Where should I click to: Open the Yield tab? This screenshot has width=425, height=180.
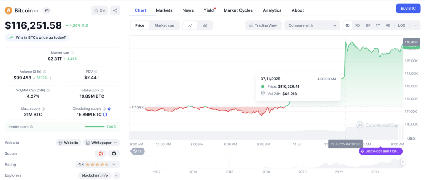[209, 10]
